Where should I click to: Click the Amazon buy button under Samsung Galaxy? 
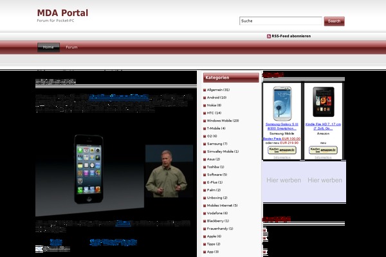pyautogui.click(x=282, y=150)
